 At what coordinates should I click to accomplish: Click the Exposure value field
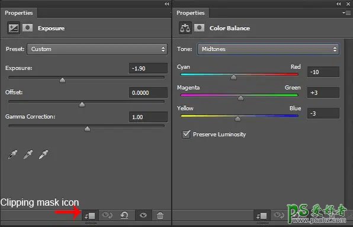pyautogui.click(x=148, y=69)
